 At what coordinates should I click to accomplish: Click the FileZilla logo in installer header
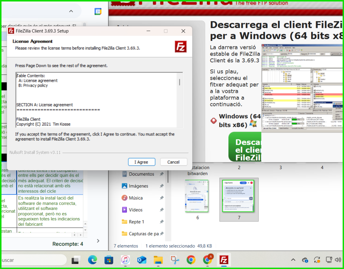pyautogui.click(x=180, y=47)
